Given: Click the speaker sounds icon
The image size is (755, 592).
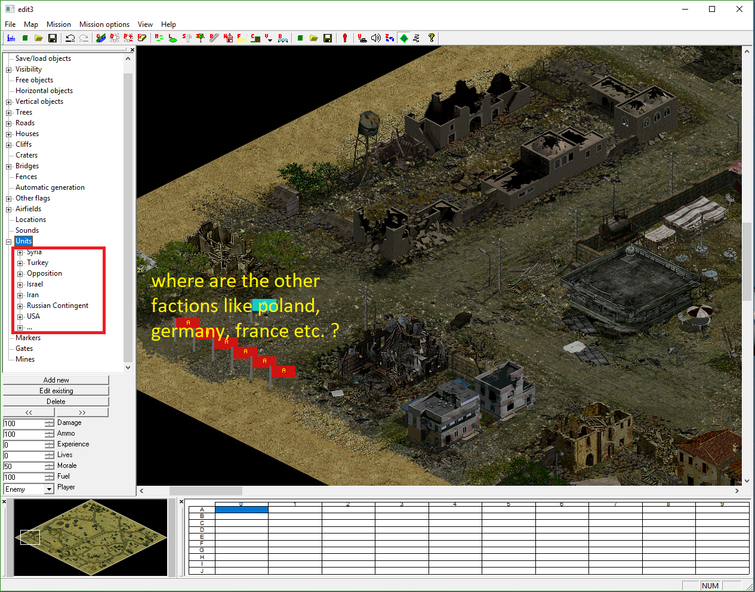Looking at the screenshot, I should pos(376,38).
